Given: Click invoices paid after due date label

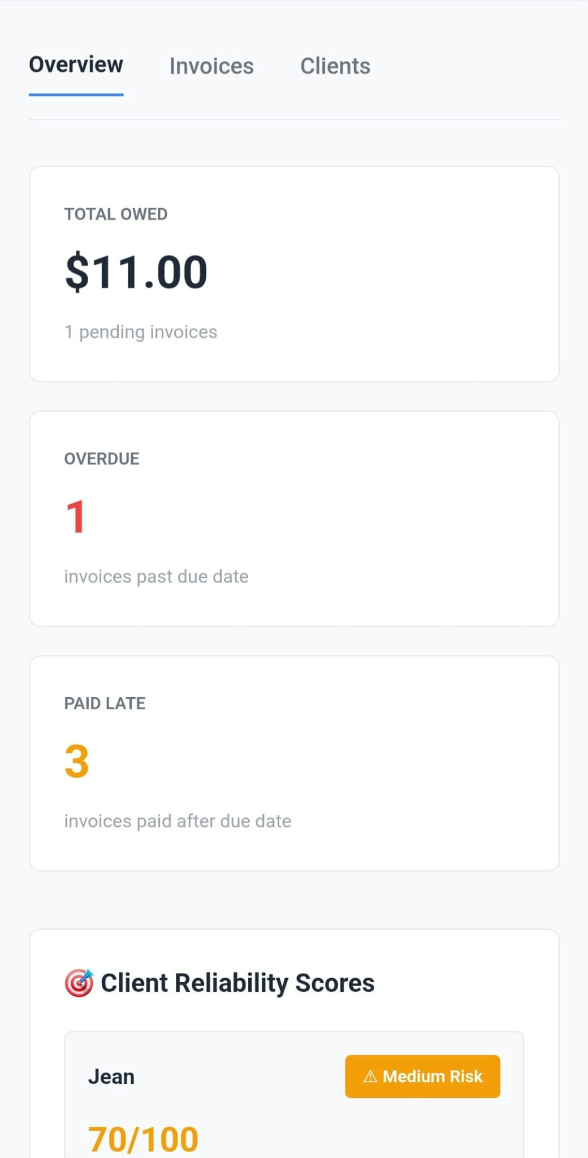Looking at the screenshot, I should tap(178, 820).
